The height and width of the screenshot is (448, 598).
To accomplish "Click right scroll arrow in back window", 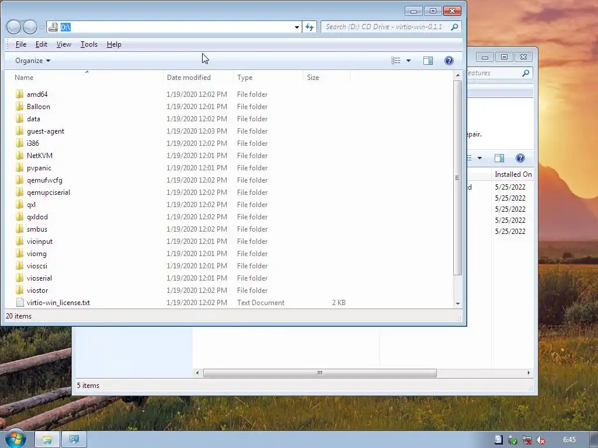I will tap(529, 373).
